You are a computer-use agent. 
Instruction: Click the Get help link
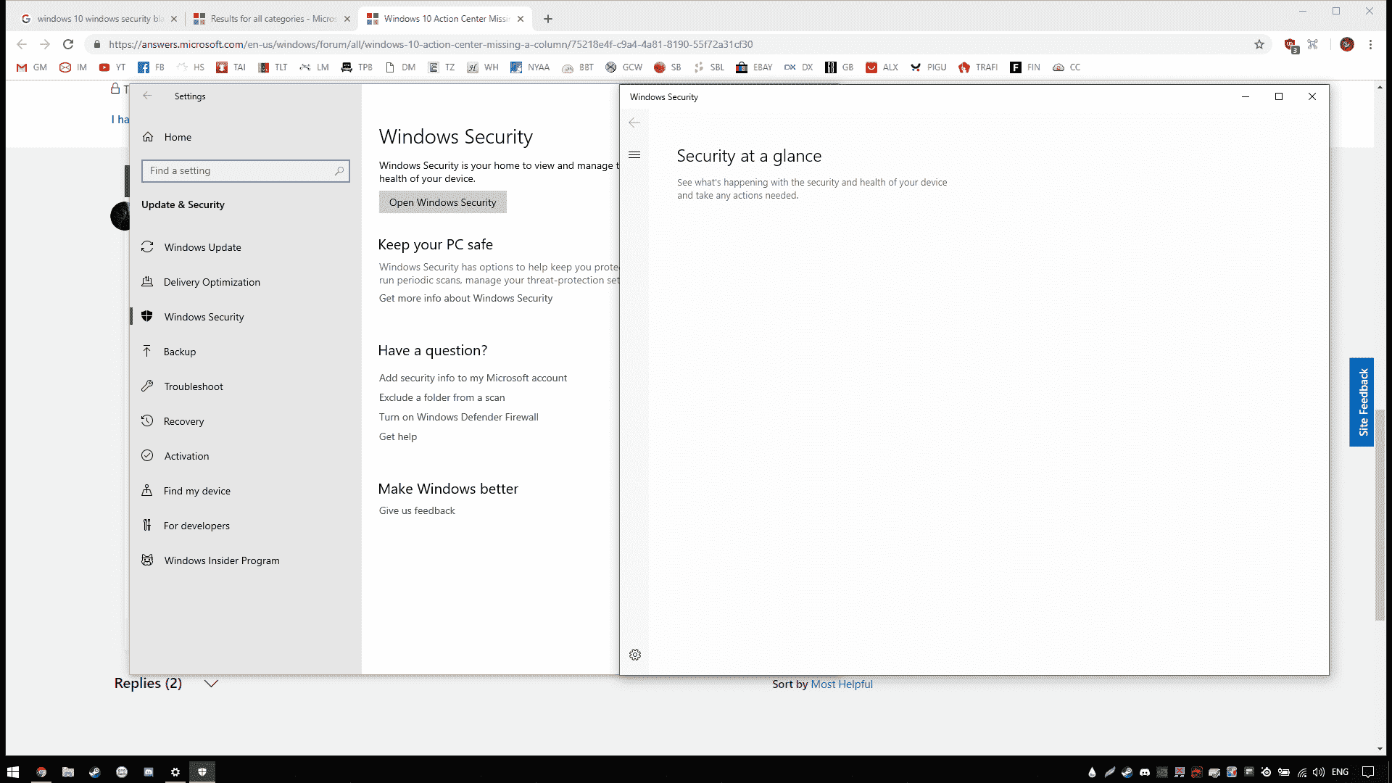(397, 436)
